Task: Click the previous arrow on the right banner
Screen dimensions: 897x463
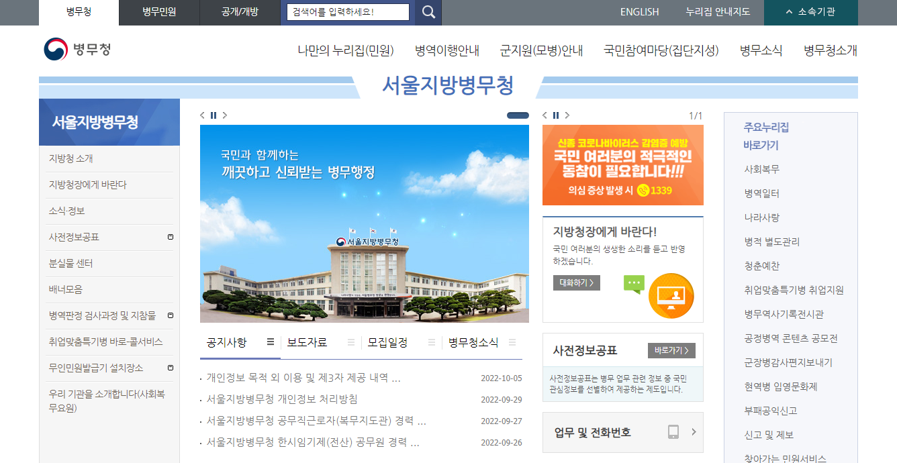Action: point(544,115)
